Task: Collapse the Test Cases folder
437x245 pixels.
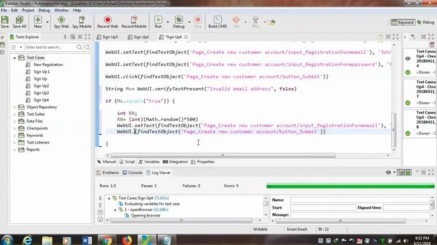Action: [14, 58]
